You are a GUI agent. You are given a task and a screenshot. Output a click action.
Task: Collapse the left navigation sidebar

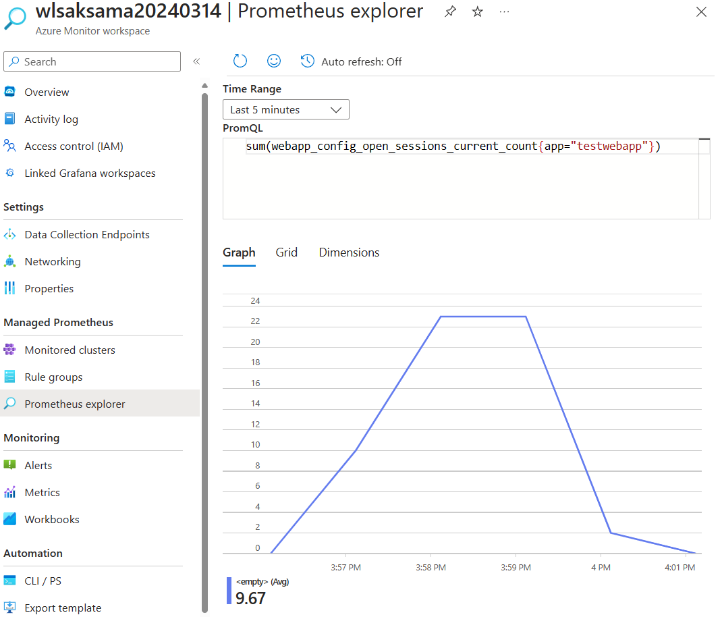[196, 61]
